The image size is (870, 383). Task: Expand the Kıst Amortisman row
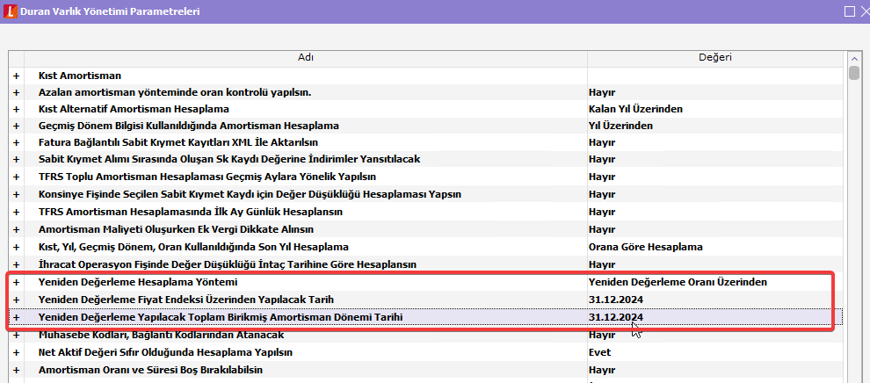click(16, 76)
